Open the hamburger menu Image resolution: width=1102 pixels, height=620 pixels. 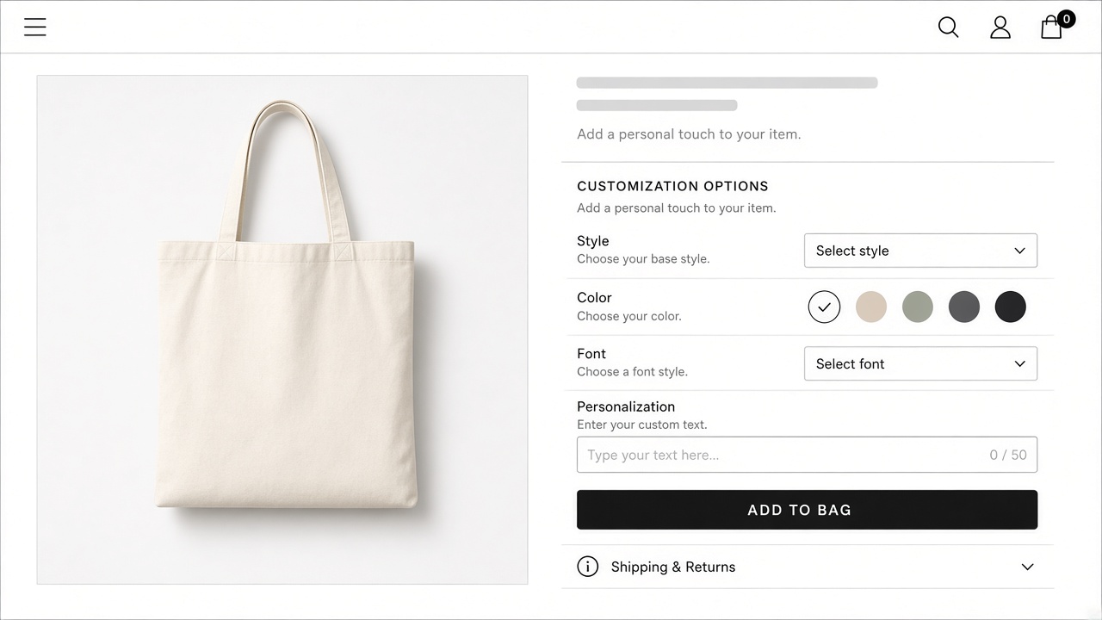click(35, 28)
